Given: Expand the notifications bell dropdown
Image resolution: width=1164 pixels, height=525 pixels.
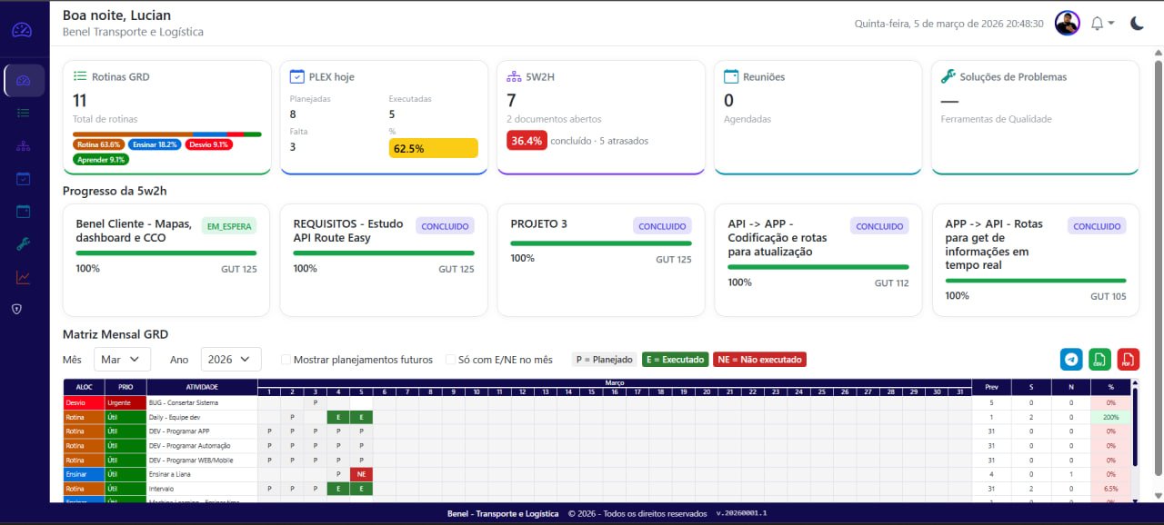Looking at the screenshot, I should click(1102, 24).
